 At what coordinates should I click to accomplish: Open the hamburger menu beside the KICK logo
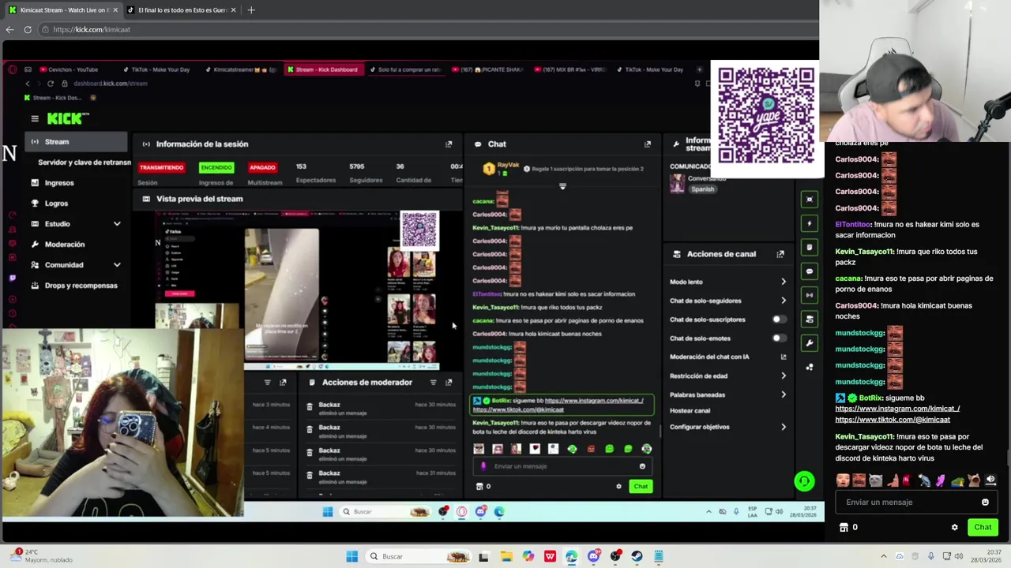(x=35, y=118)
